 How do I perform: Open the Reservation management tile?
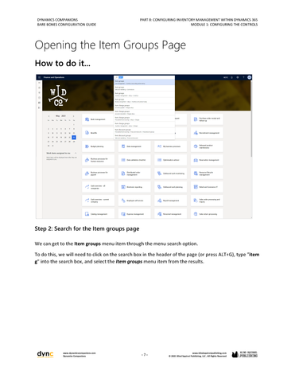207,160
